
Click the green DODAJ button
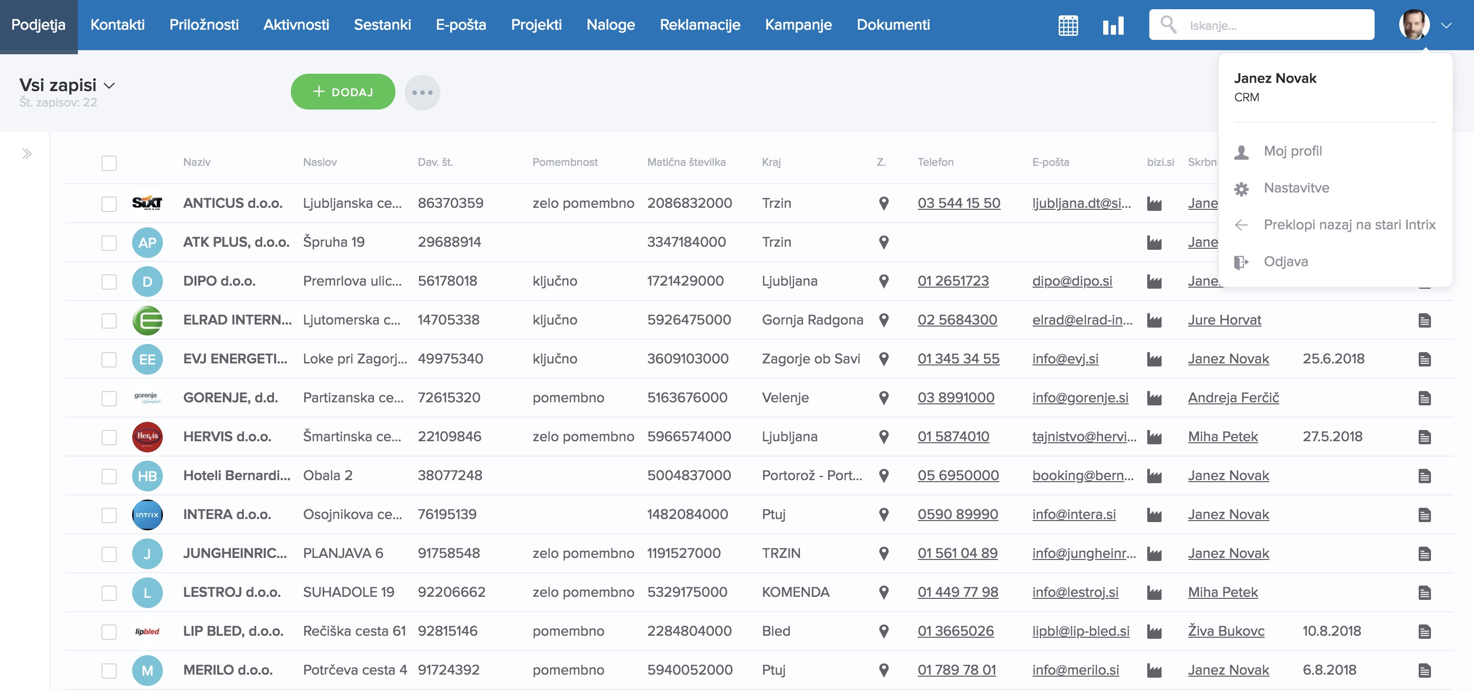(343, 92)
